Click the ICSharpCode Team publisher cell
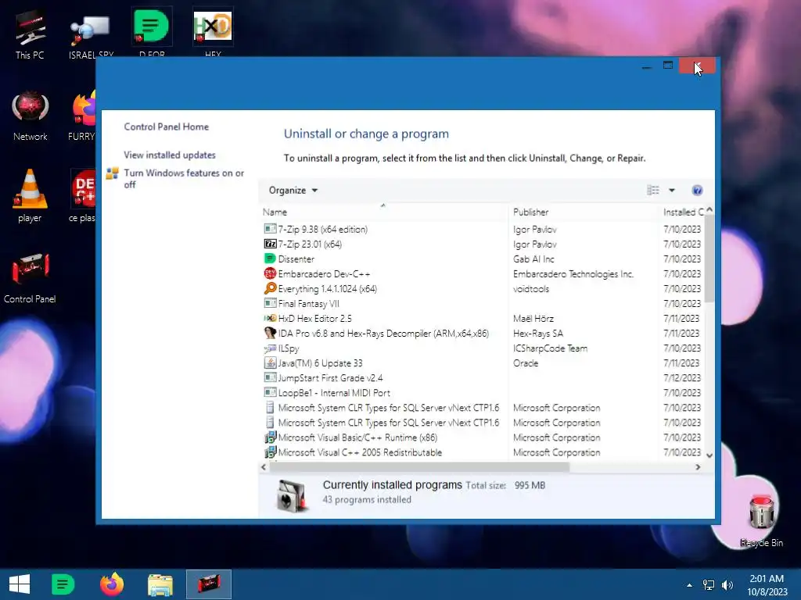Screen dimensions: 801x600 pos(550,348)
